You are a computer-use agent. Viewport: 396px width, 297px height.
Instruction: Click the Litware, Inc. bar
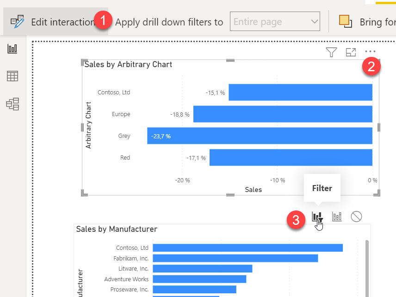point(202,269)
